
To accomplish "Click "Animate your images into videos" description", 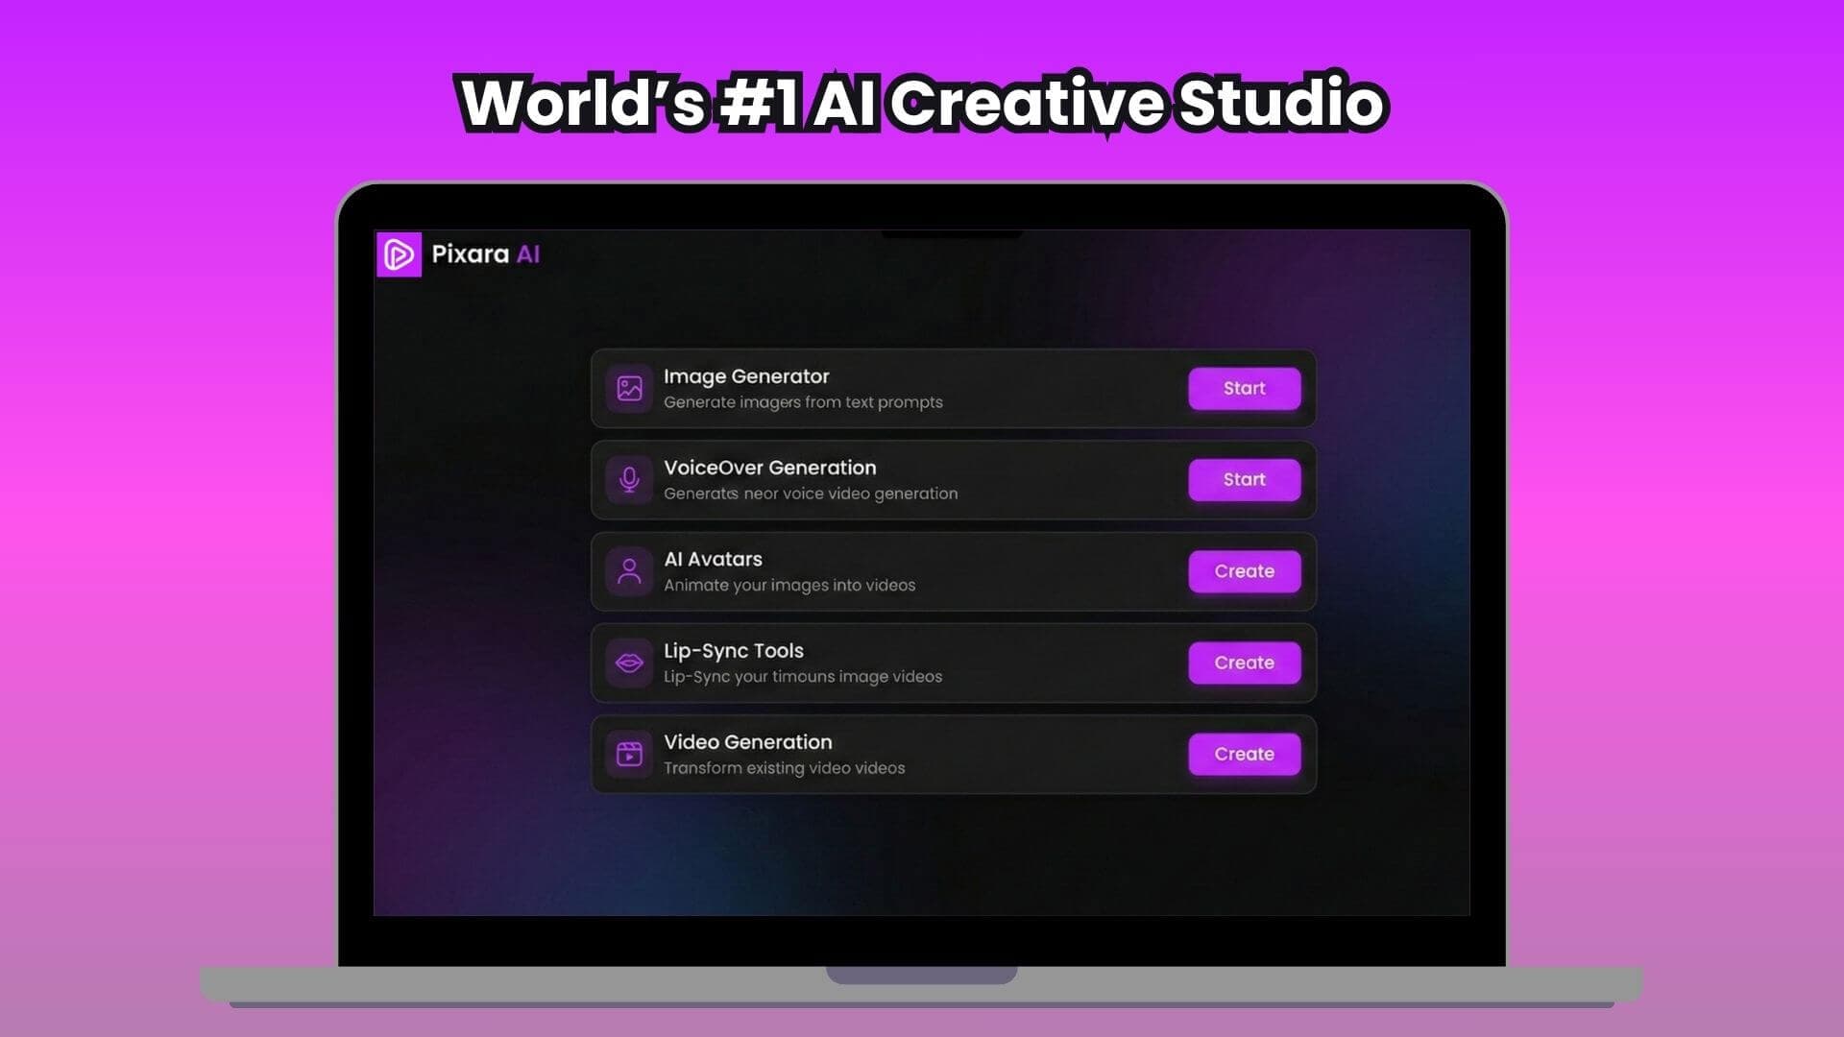I will (x=789, y=585).
